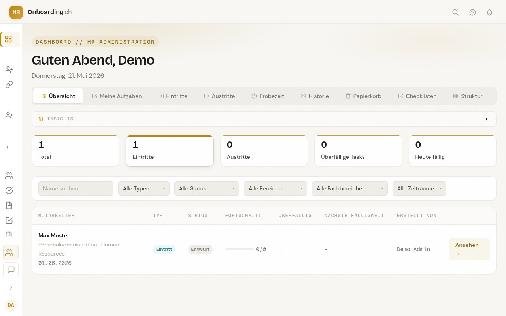Click the Ansehen button for Max Muster
Image resolution: width=506 pixels, height=316 pixels.
pos(470,249)
